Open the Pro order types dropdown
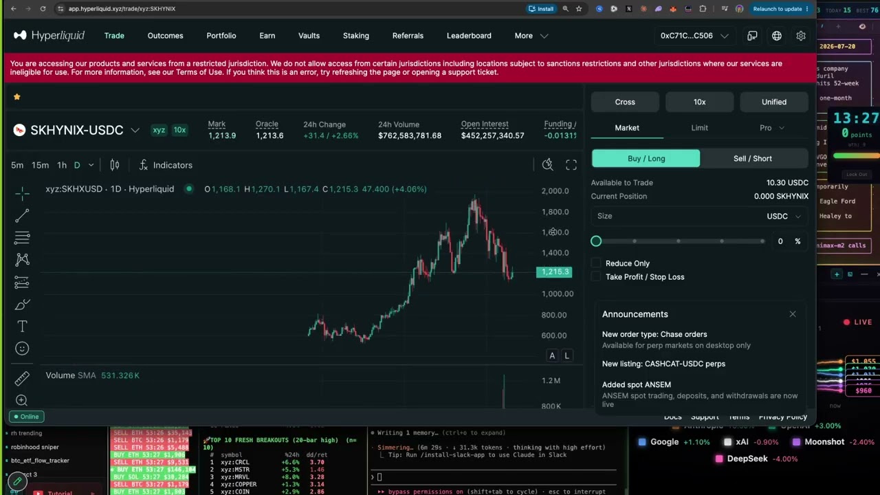 point(771,128)
